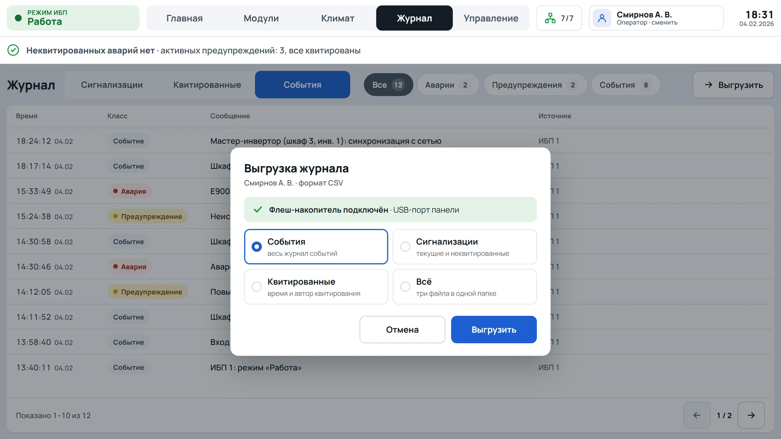Image resolution: width=781 pixels, height=439 pixels.
Task: Confirm with the blue Выгрузить dialog button
Action: [494, 330]
